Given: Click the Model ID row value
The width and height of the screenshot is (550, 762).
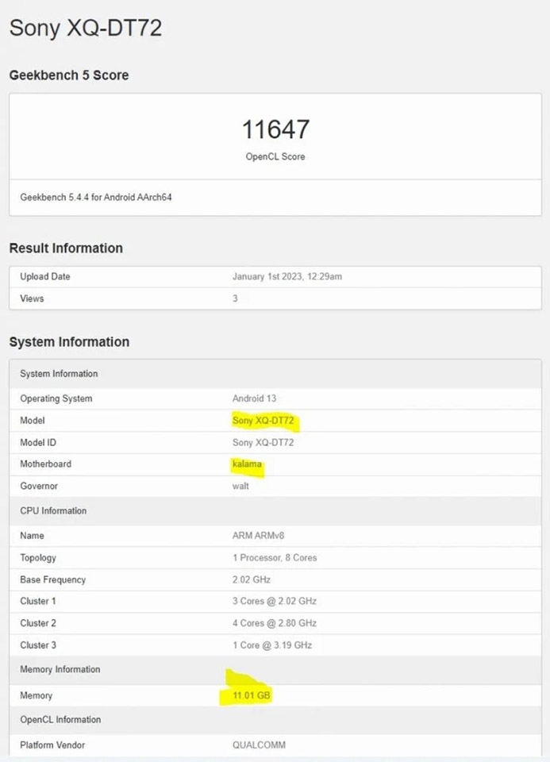Looking at the screenshot, I should point(263,443).
